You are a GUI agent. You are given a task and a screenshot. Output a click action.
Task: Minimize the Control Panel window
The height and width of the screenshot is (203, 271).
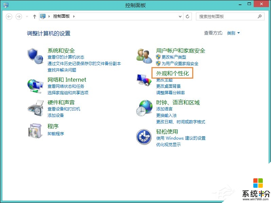coord(240,4)
